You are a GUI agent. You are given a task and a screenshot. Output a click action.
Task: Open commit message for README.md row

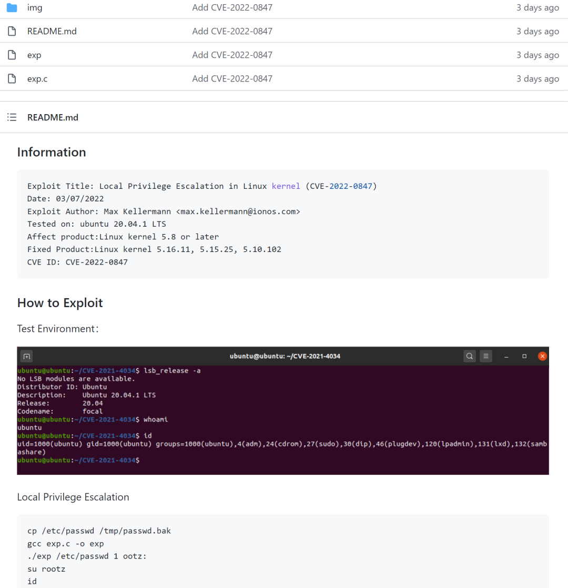(x=232, y=31)
